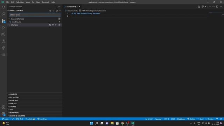Open editor more actions ellipsis
This screenshot has height=126, width=224.
click(221, 7)
